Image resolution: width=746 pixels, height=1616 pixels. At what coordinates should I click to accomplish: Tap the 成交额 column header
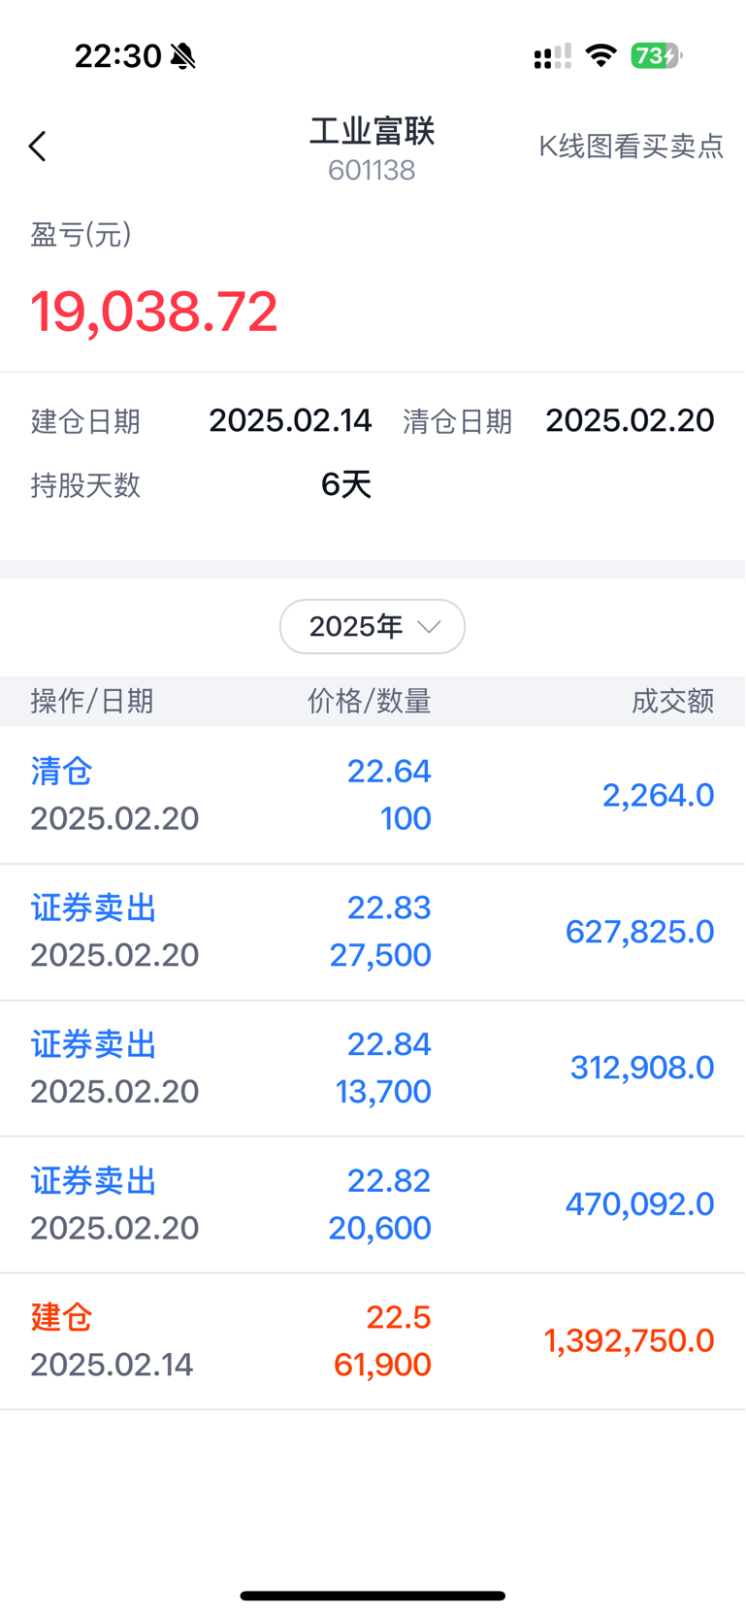673,701
